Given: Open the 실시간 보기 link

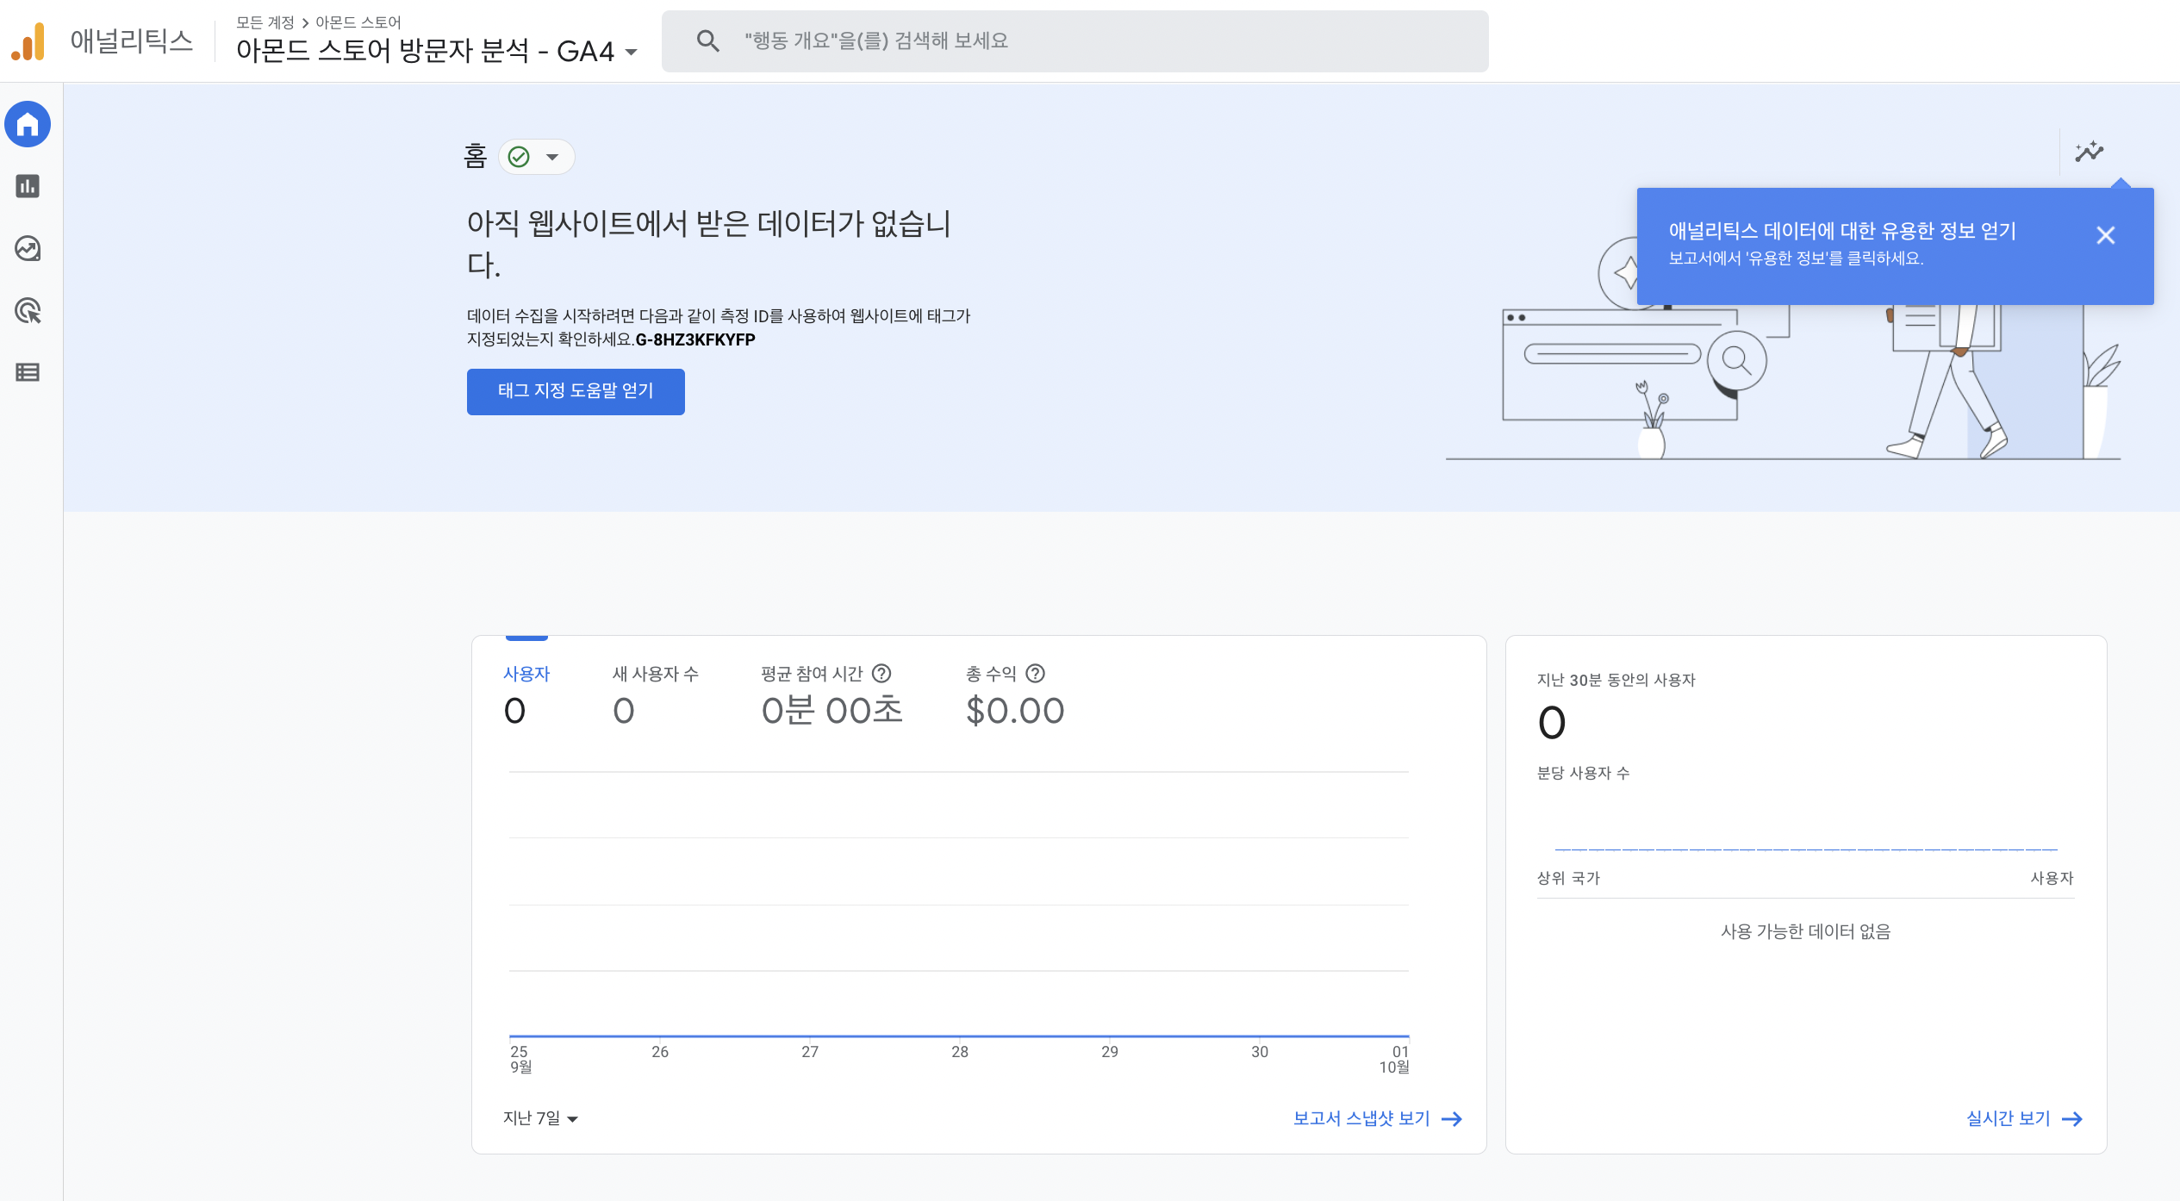Looking at the screenshot, I should coord(2023,1118).
